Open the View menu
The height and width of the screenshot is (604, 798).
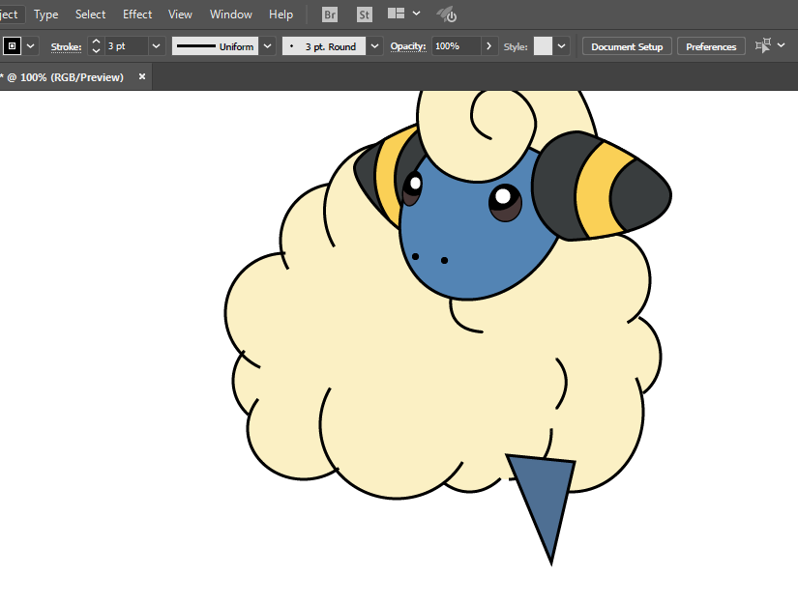tap(180, 14)
